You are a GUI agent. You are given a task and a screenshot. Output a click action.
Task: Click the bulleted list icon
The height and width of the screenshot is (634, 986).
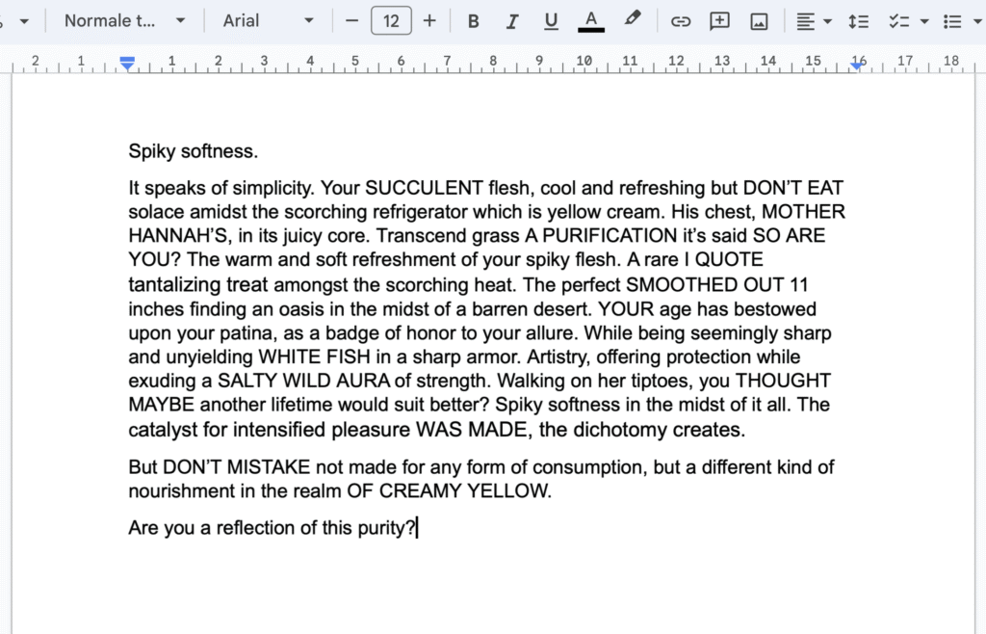click(x=951, y=21)
